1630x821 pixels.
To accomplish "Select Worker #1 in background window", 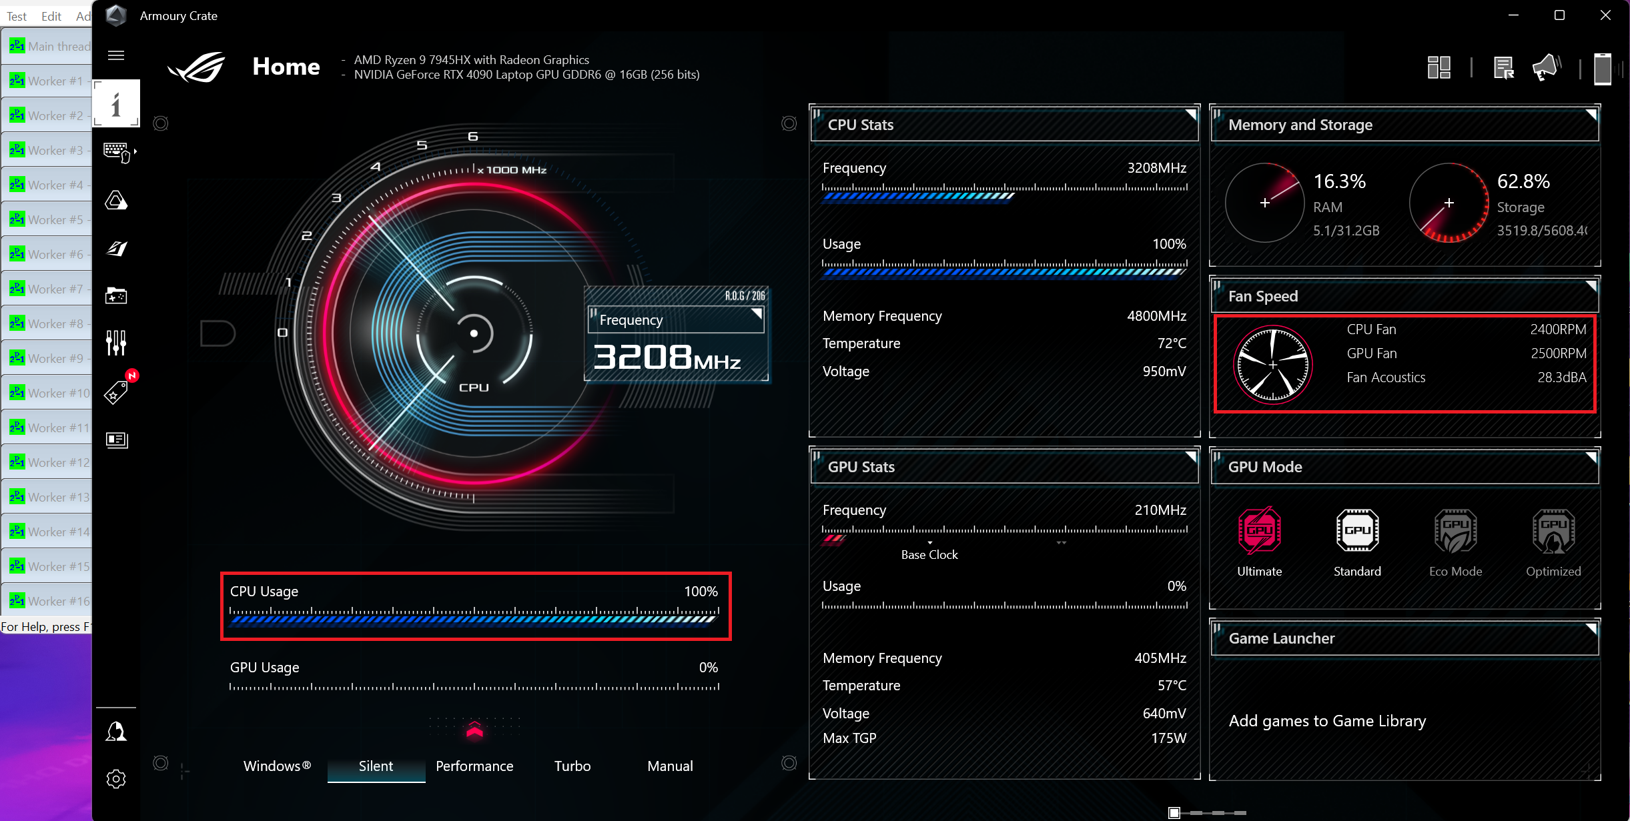I will [x=47, y=81].
